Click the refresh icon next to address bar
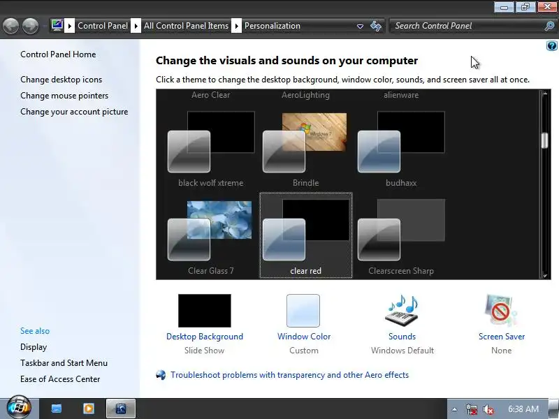This screenshot has width=559, height=419. [376, 26]
